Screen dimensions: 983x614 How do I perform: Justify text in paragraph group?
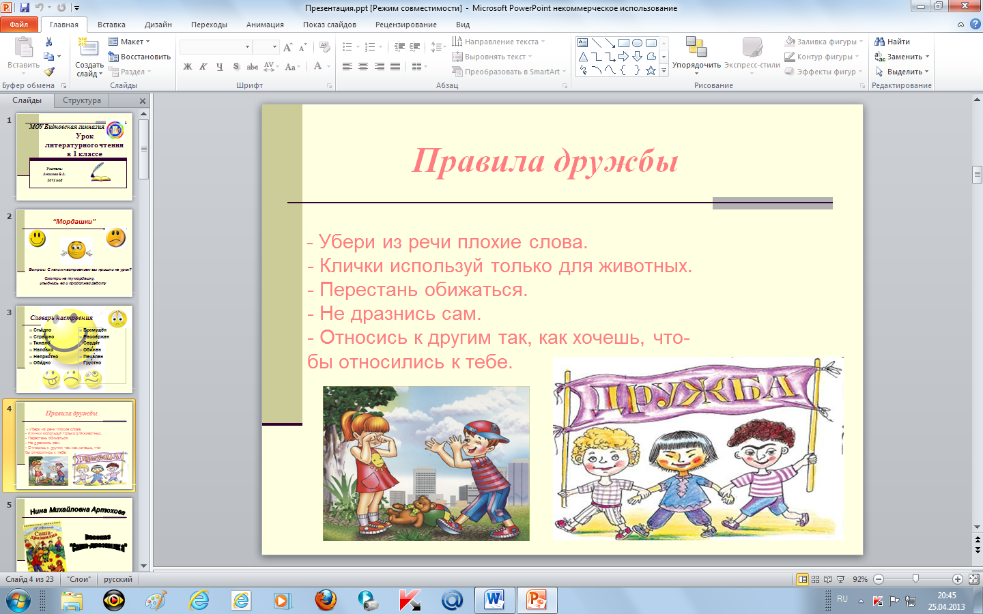point(395,67)
